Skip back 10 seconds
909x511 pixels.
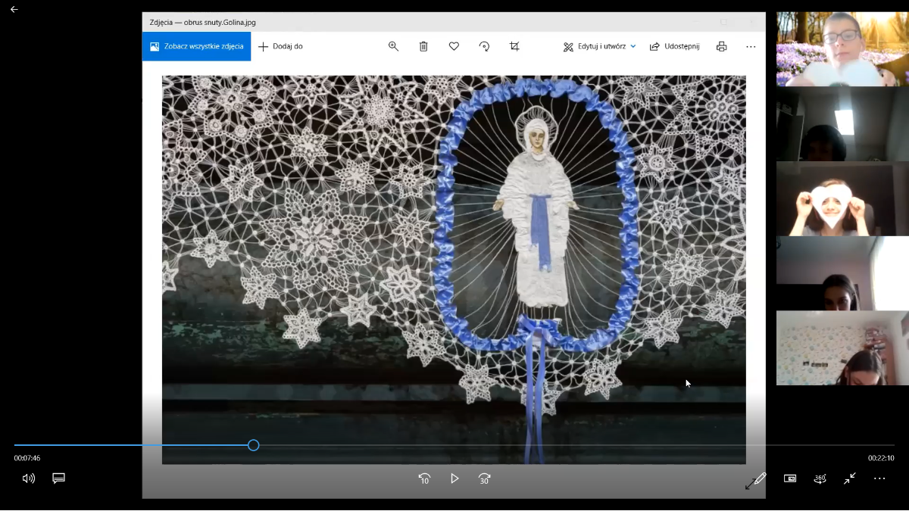tap(424, 478)
